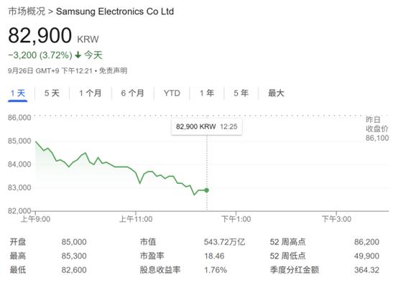
Task: Click the 市值 543.72万亿 value
Action: pos(224,242)
